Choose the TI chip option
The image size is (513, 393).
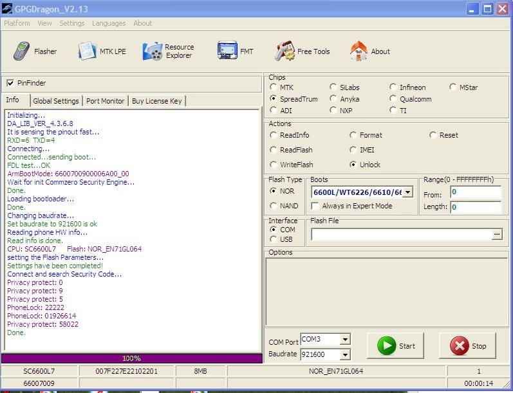(x=393, y=110)
